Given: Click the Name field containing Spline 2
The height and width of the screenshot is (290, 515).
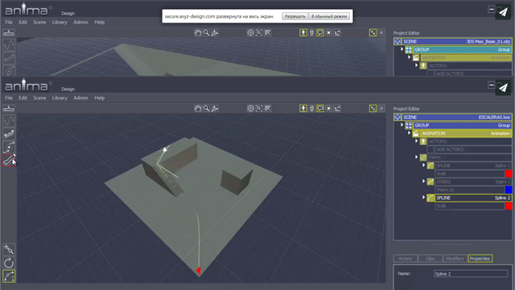Looking at the screenshot, I should [x=471, y=274].
